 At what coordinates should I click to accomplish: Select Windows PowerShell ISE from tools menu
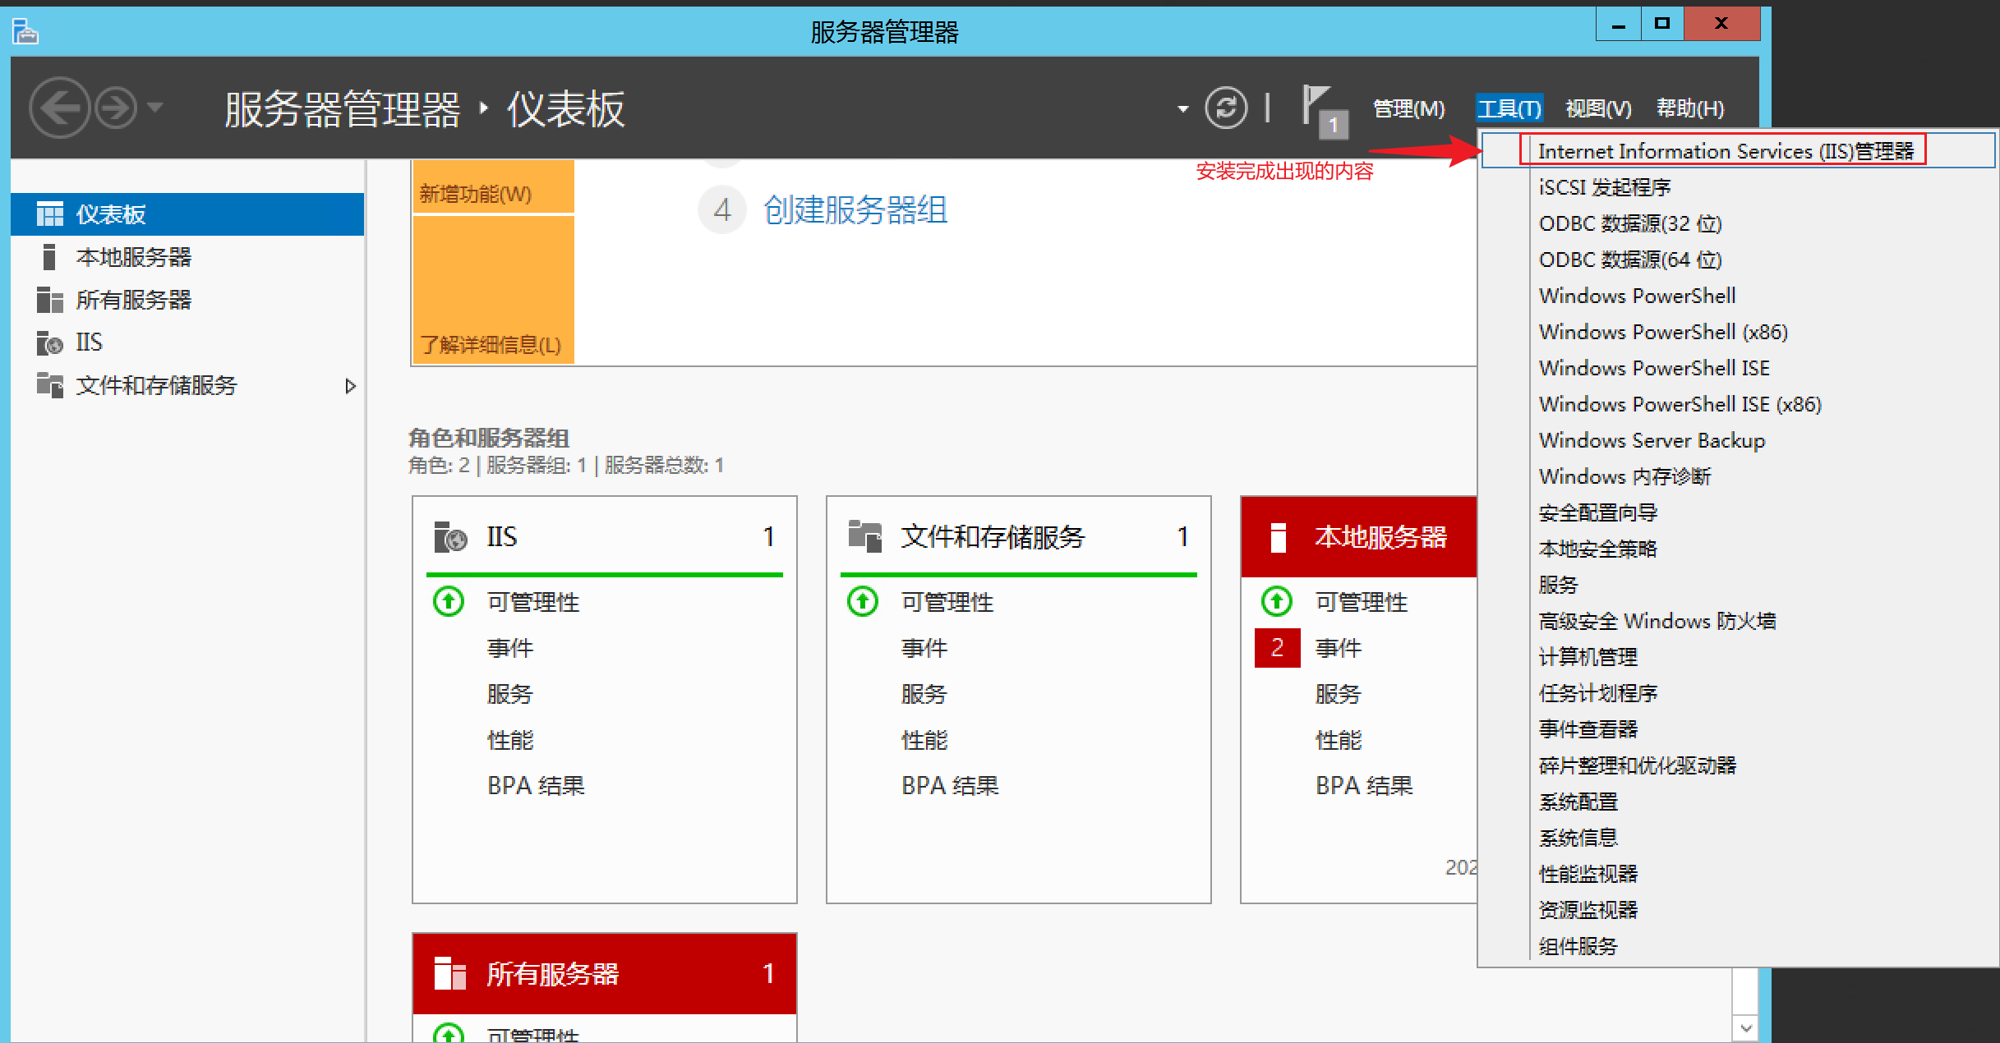(1653, 368)
